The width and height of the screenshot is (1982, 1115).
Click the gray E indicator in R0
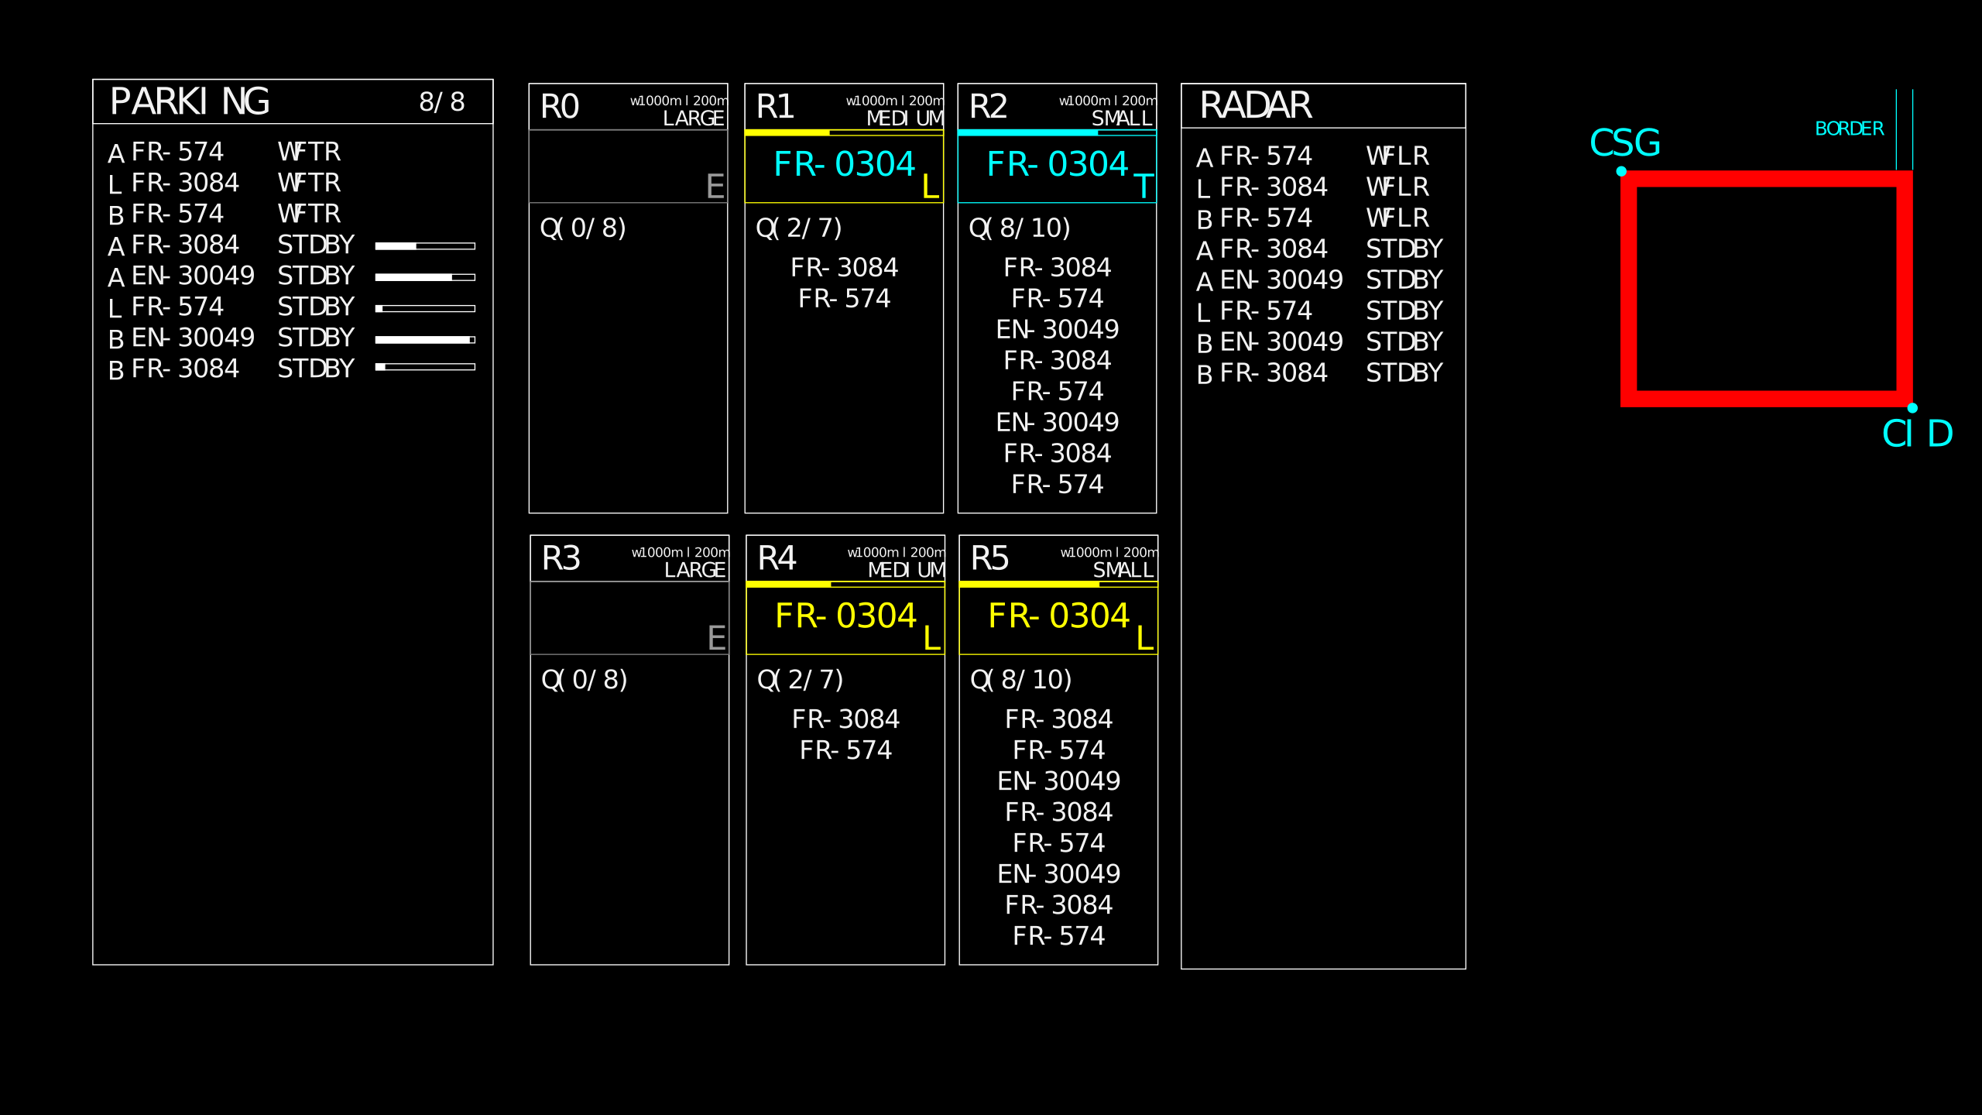point(715,187)
